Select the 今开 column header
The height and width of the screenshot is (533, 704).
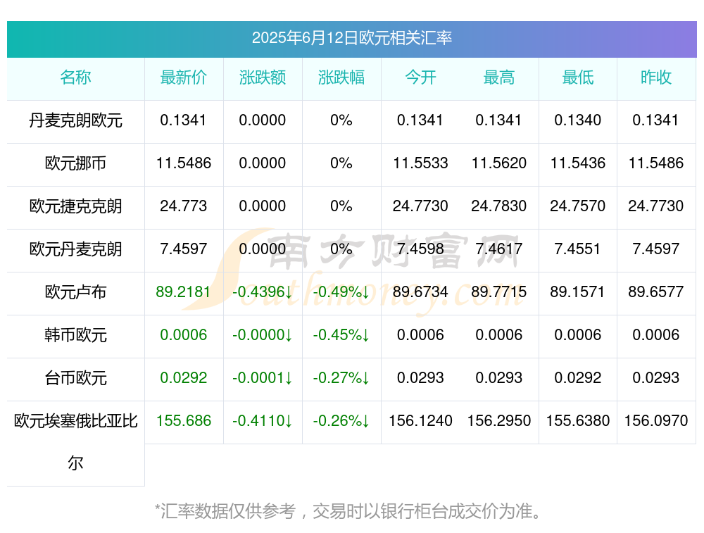click(420, 77)
